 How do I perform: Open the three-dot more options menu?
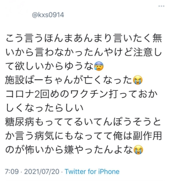click(161, 6)
